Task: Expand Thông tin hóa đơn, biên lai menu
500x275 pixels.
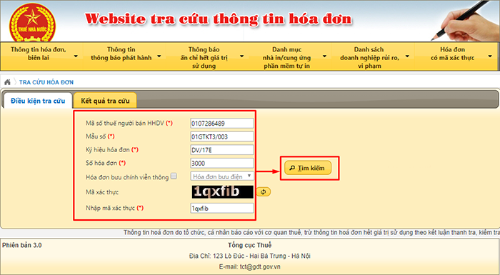Action: 41,56
